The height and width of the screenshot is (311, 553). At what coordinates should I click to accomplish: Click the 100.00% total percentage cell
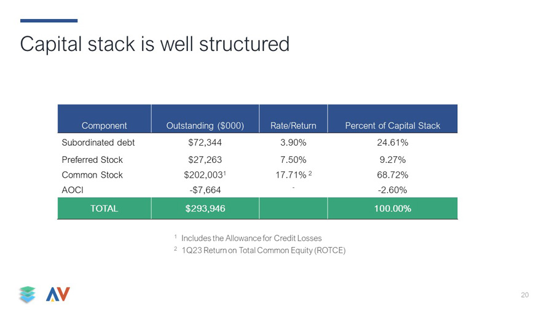(x=393, y=208)
